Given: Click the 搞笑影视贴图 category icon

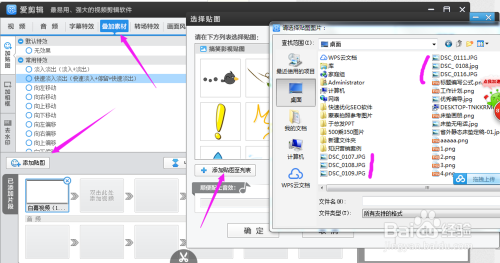Looking at the screenshot, I should click(x=203, y=49).
